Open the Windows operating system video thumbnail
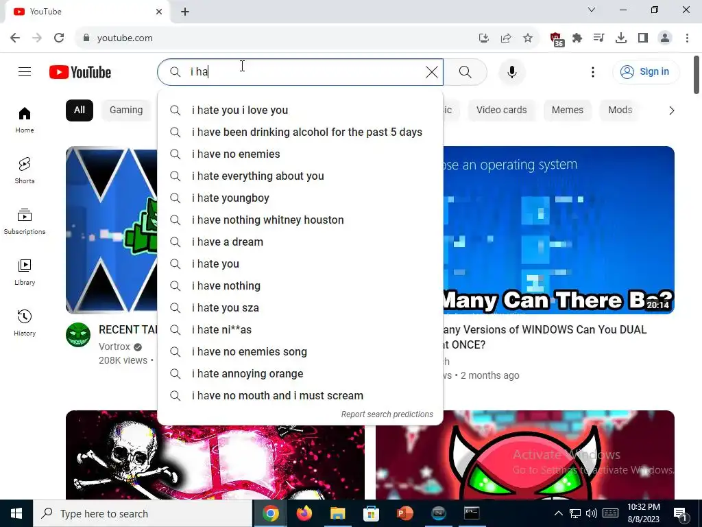Viewport: 702px width, 527px height. (x=559, y=230)
